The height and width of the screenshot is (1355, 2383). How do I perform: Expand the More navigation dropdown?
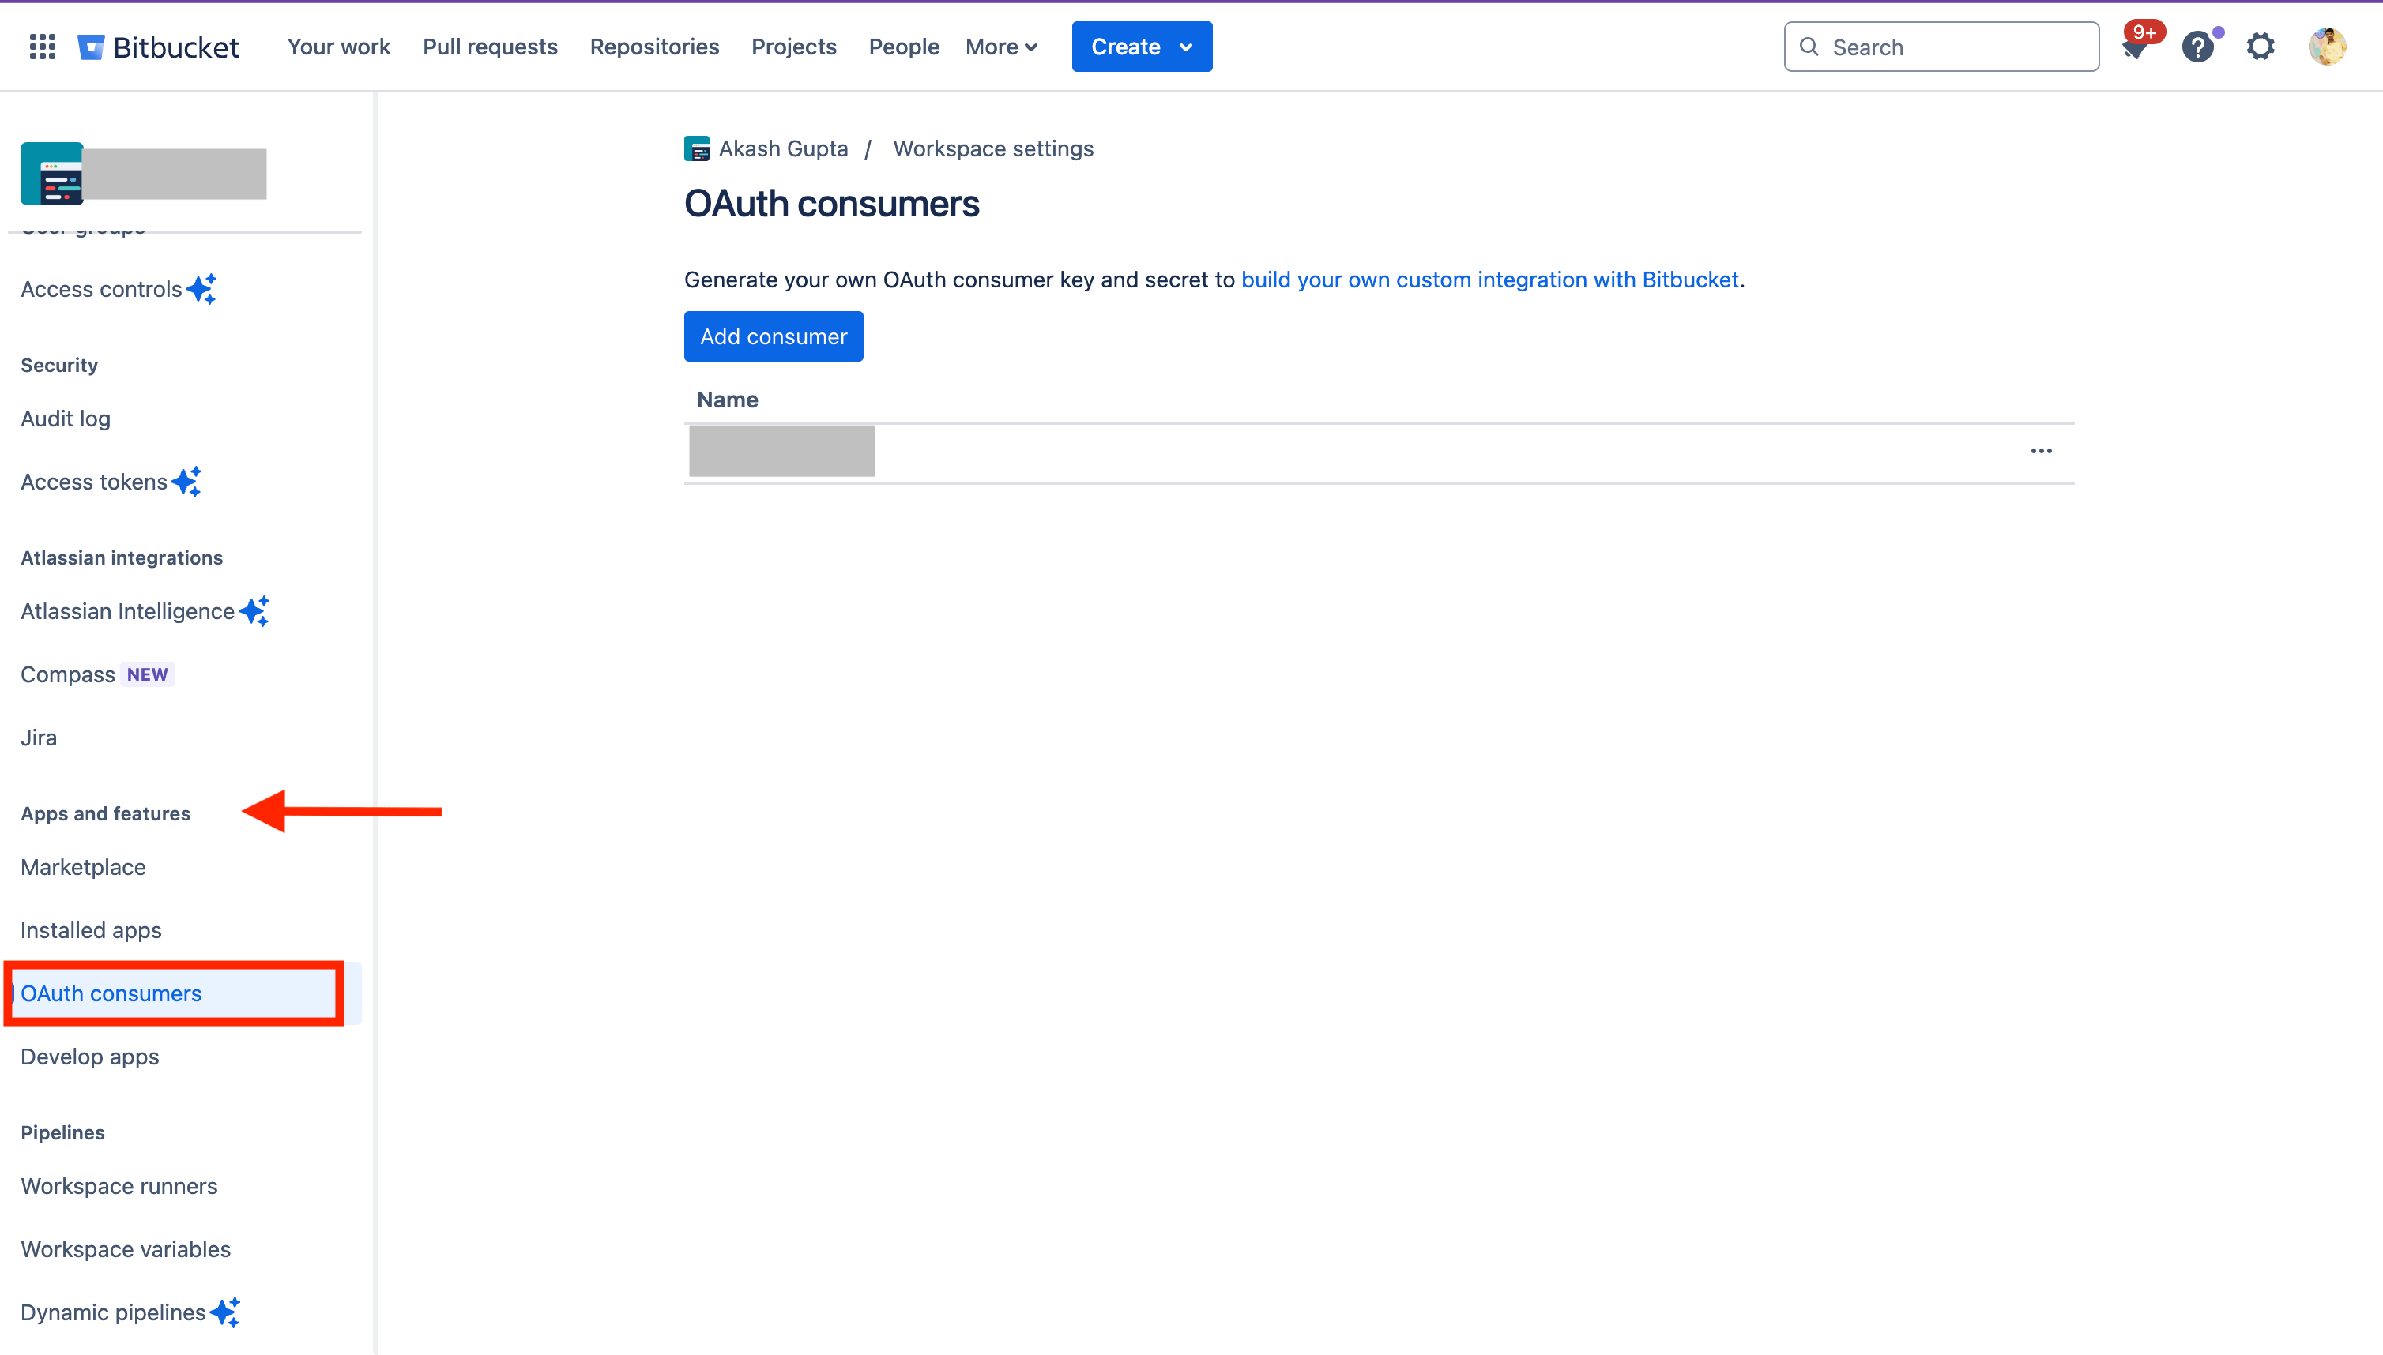point(1001,47)
